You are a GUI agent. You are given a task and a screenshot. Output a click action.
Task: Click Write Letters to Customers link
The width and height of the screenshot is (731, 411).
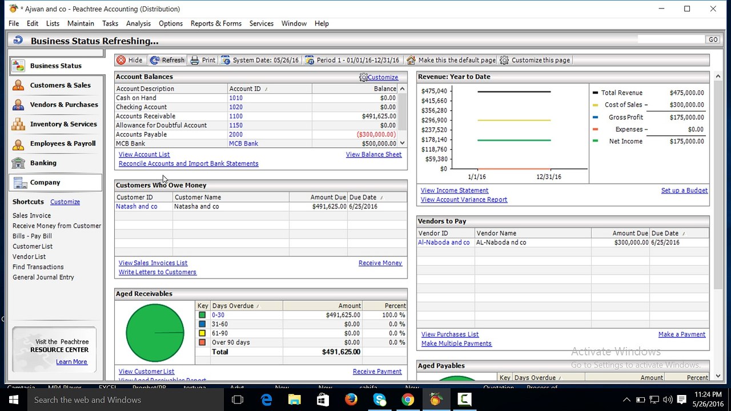(158, 272)
